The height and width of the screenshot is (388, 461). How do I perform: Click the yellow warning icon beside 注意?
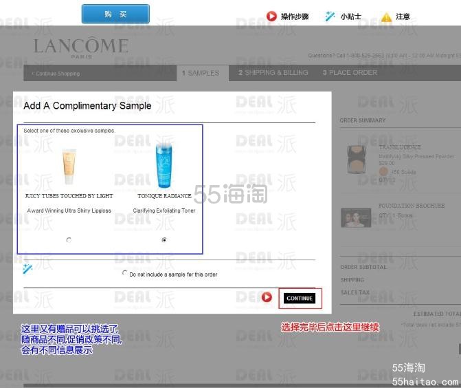click(386, 17)
